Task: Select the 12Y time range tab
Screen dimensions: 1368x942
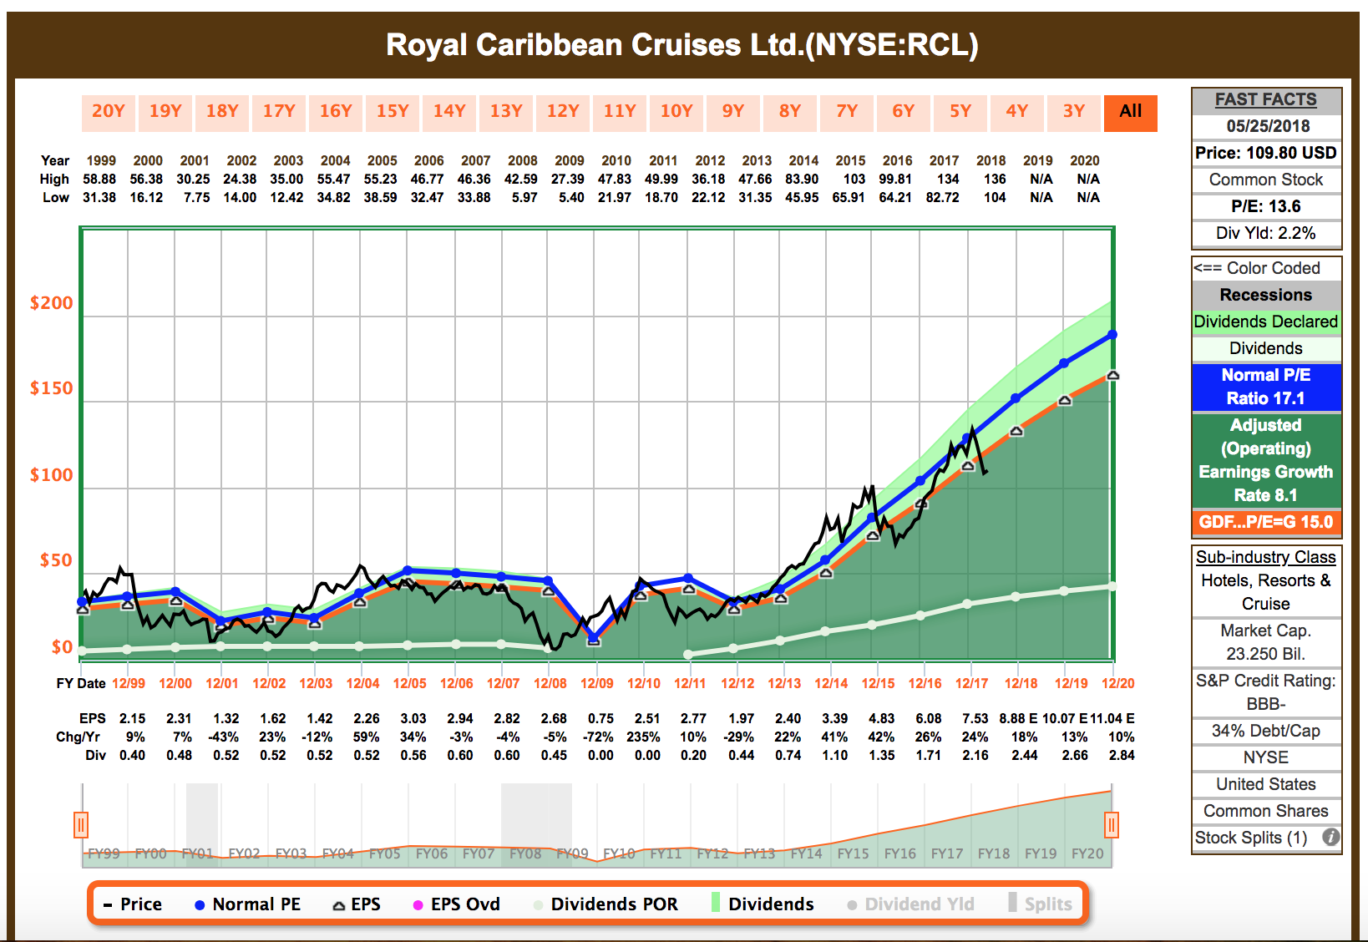Action: coord(563,113)
